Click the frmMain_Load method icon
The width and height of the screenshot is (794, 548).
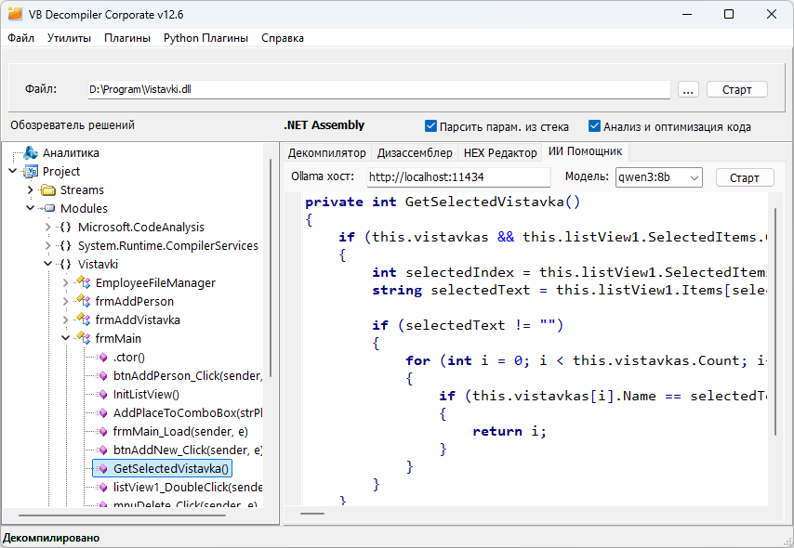pyautogui.click(x=103, y=432)
